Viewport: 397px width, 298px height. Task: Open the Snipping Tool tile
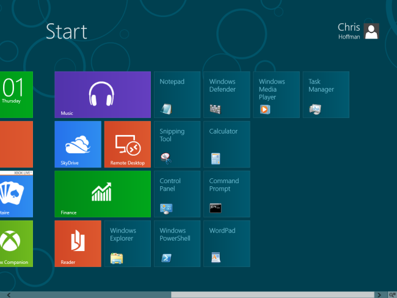click(177, 144)
